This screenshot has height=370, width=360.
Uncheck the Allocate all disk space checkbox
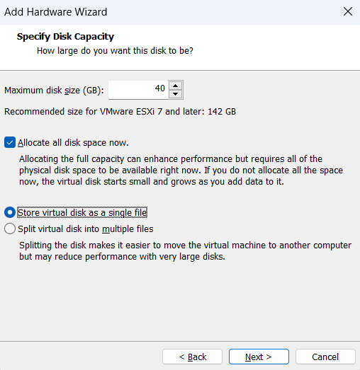click(10, 142)
